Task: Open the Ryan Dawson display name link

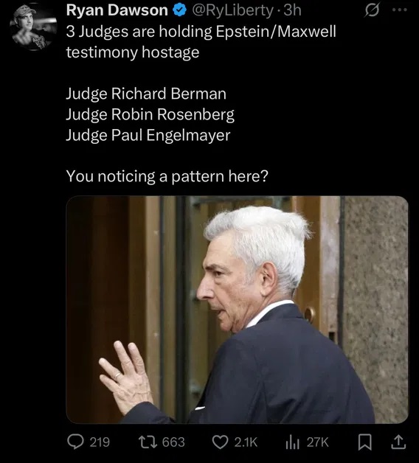Action: click(x=117, y=10)
